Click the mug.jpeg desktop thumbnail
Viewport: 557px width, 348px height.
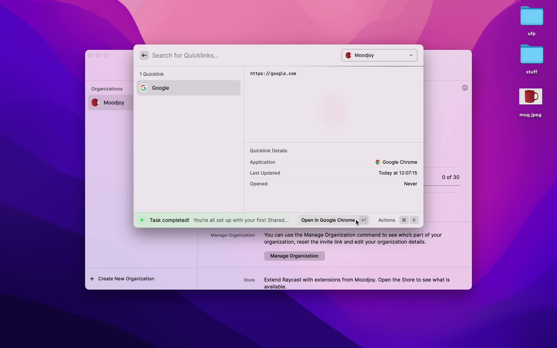[531, 96]
